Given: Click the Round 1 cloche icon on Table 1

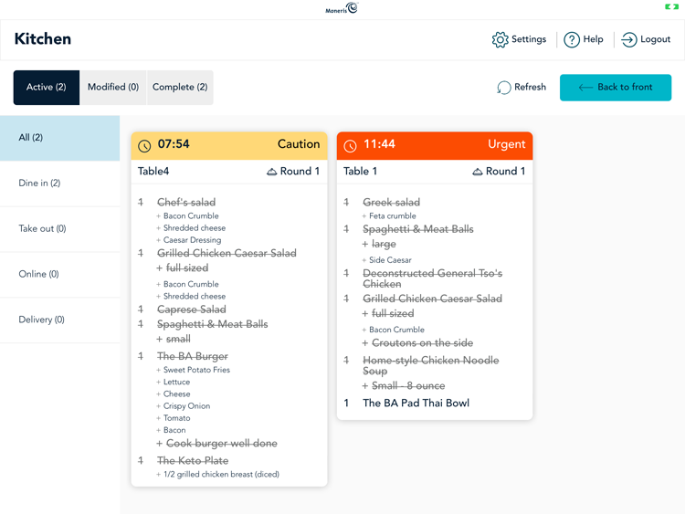Looking at the screenshot, I should [477, 172].
